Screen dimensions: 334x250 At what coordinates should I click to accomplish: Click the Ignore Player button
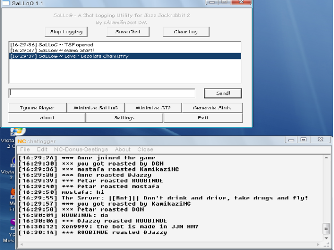point(37,108)
